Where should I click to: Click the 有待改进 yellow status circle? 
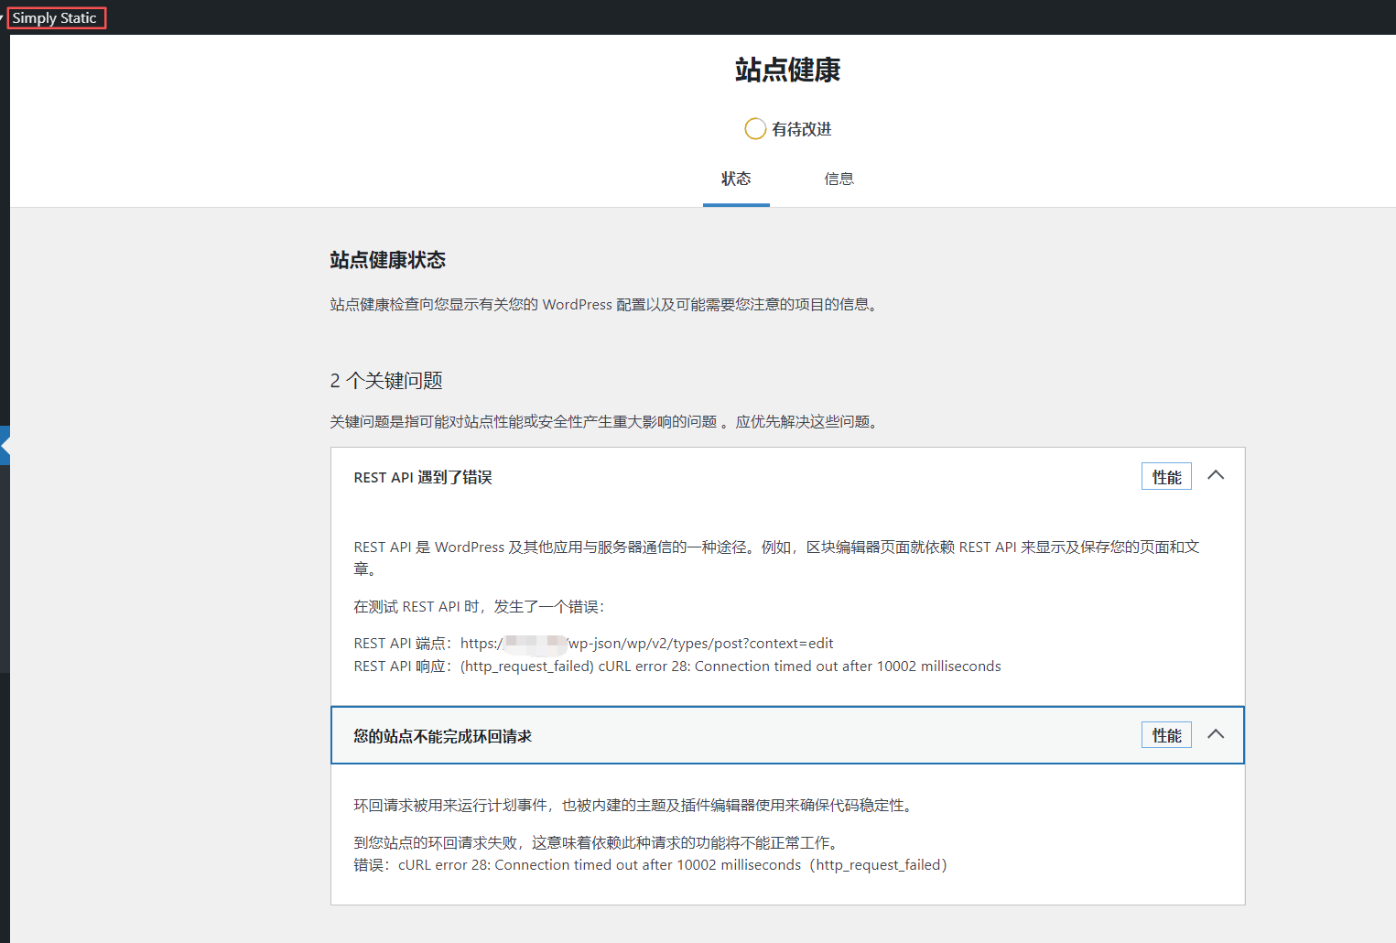[x=755, y=128]
